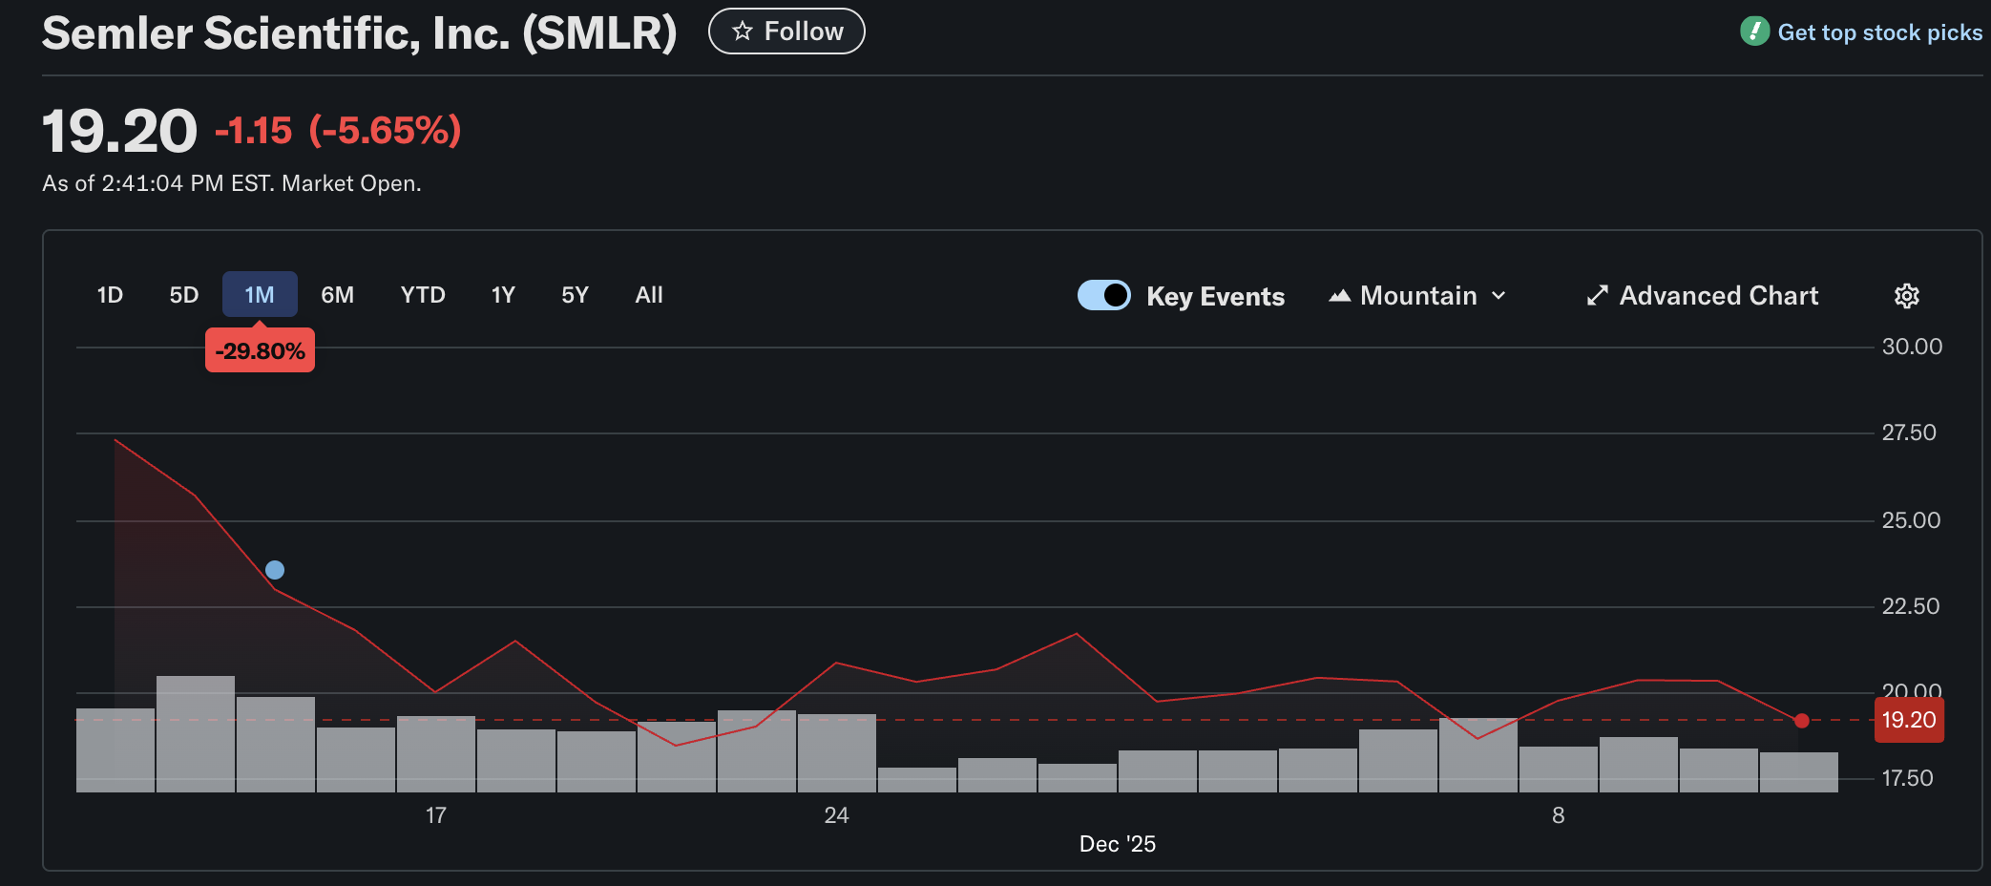This screenshot has height=886, width=1991.
Task: Switch chart to 6M range
Action: pos(337,295)
